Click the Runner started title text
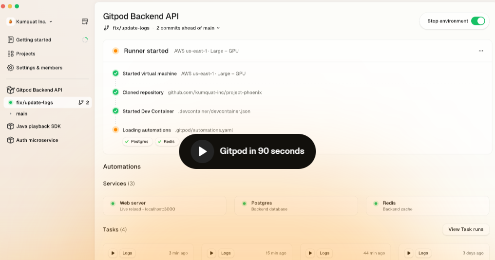 pyautogui.click(x=146, y=51)
